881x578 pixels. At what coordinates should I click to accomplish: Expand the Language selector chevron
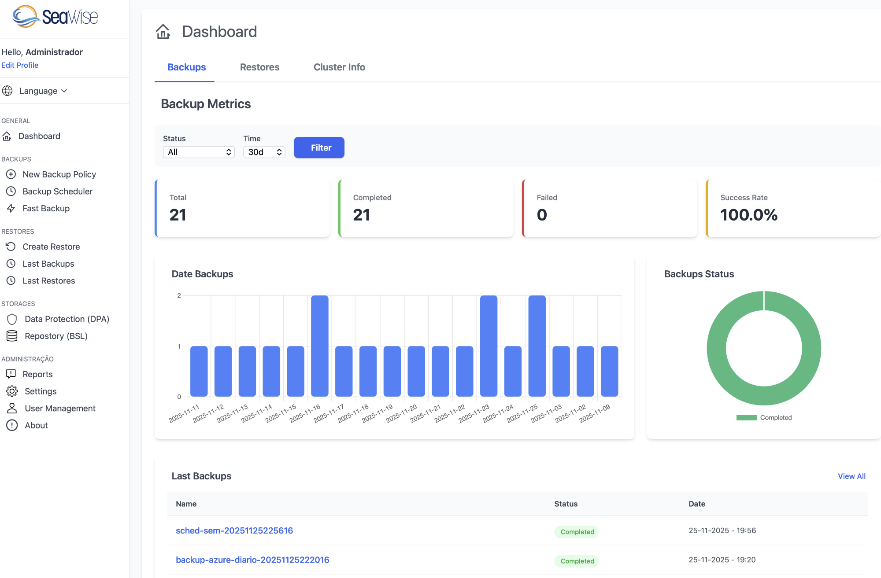[x=65, y=91]
